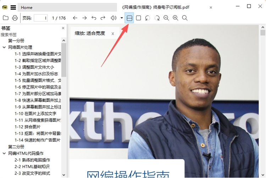266x178 pixels.
Task: Open bookmark 1-4 为图片加水印及标志
Action: 36,74
